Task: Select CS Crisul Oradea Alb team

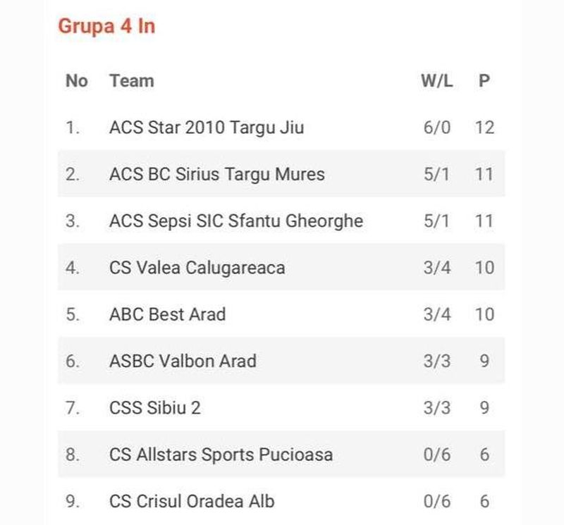Action: (192, 501)
